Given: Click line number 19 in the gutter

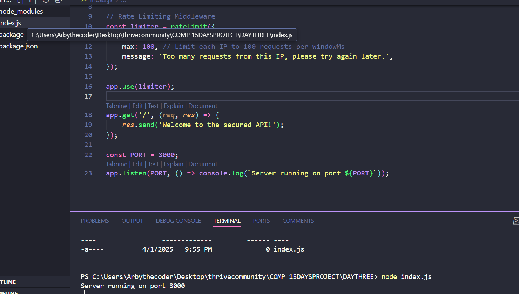Looking at the screenshot, I should click(88, 125).
